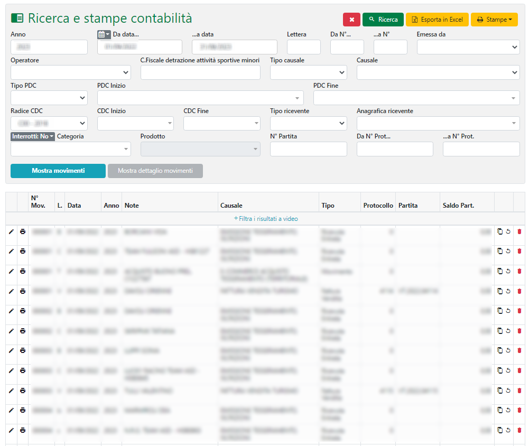This screenshot has width=529, height=446.
Task: Click the red trash icon on the first row
Action: pyautogui.click(x=519, y=231)
